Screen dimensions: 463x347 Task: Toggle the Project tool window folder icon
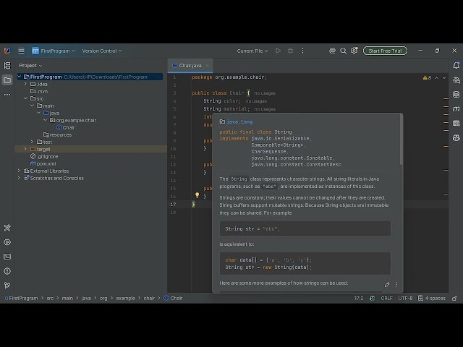coord(7,80)
